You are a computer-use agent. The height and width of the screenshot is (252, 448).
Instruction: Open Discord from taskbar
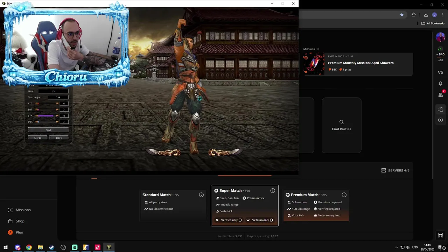tap(17, 247)
